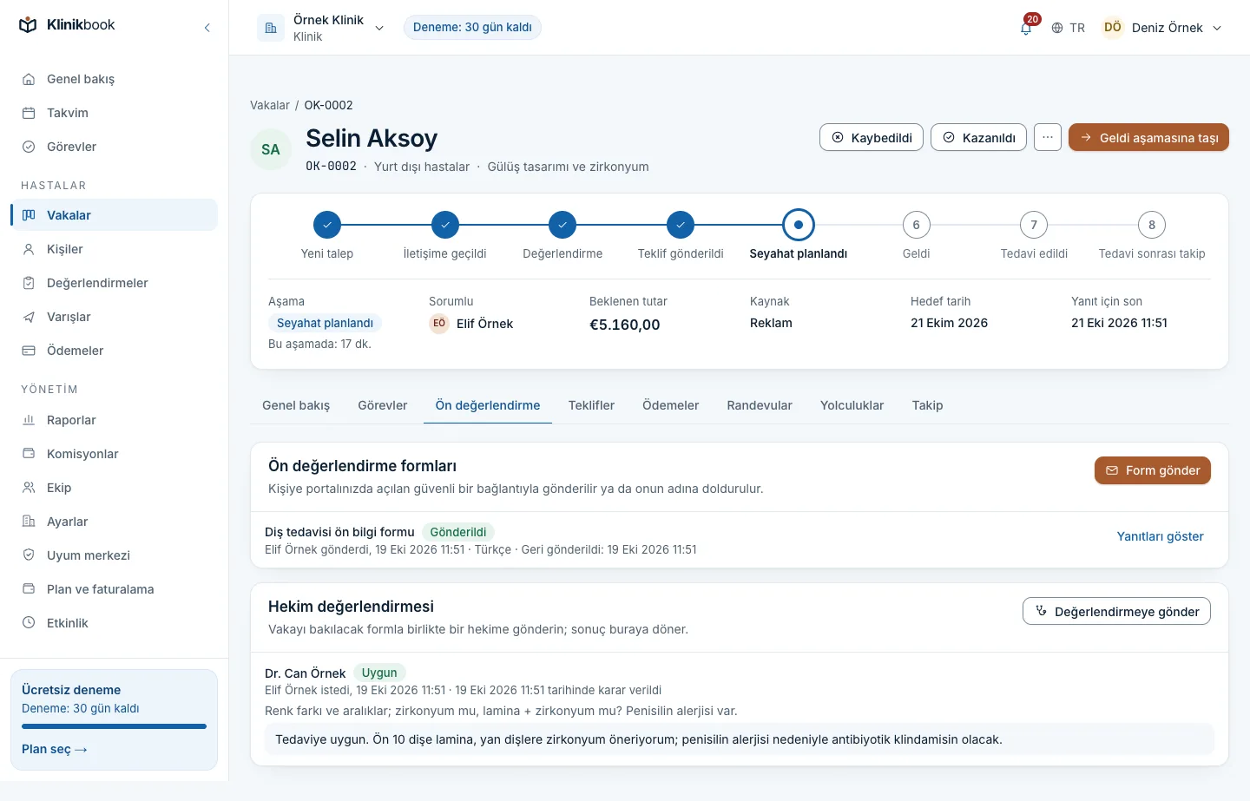Mark the case as Kaybedildi
The width and height of the screenshot is (1250, 801).
click(x=872, y=137)
